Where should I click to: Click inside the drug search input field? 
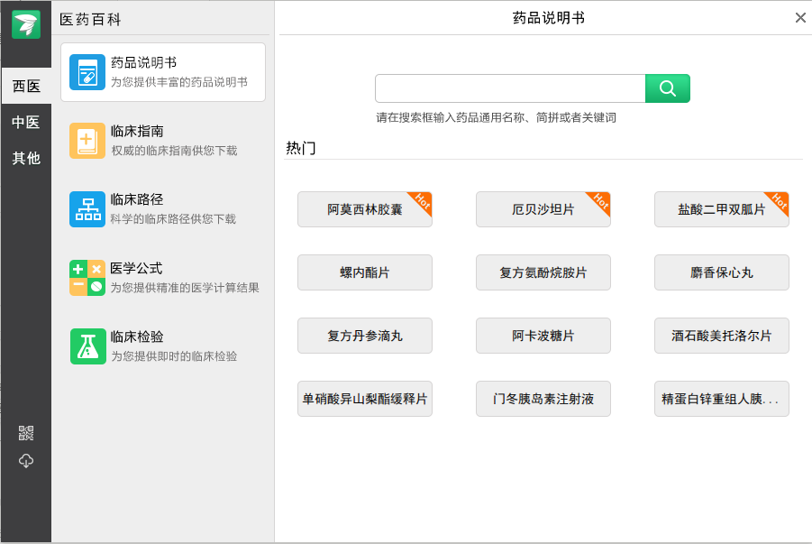[509, 88]
